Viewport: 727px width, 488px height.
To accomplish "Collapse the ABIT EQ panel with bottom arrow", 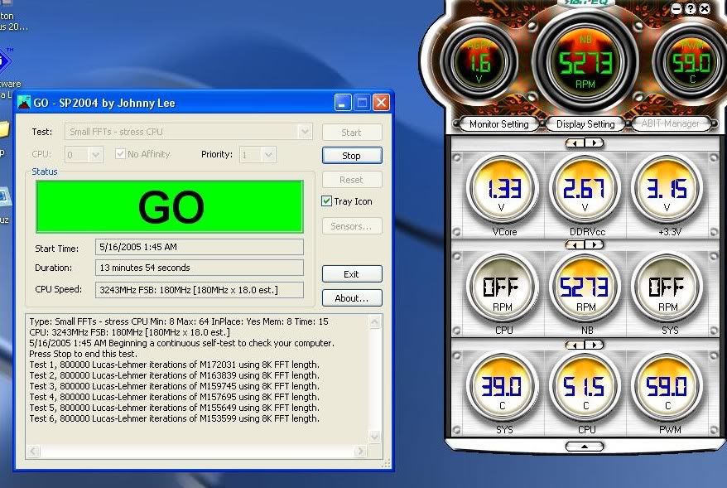I will point(585,447).
